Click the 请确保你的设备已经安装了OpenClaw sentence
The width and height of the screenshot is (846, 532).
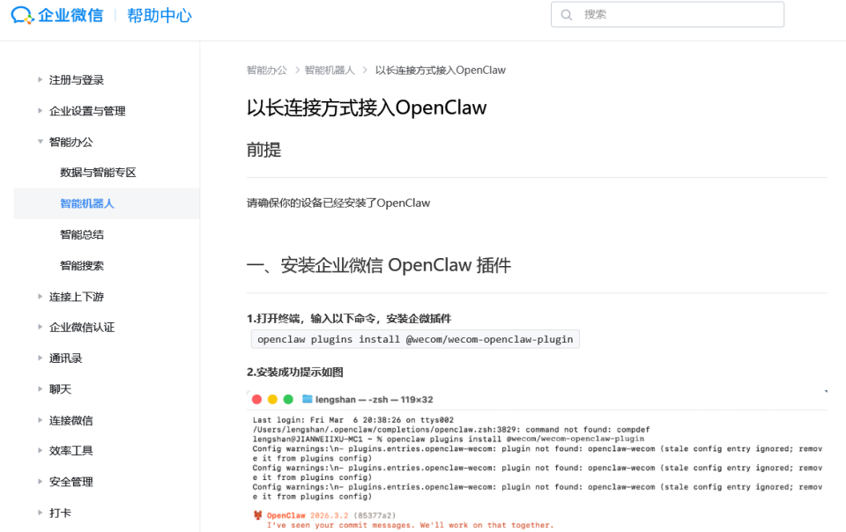(x=338, y=203)
